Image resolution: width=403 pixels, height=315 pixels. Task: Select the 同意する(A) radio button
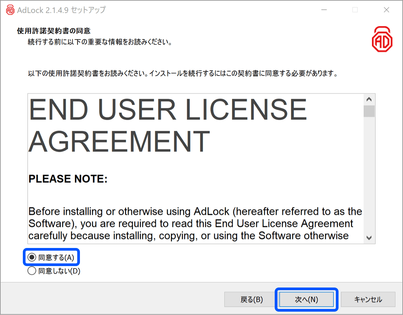(32, 257)
